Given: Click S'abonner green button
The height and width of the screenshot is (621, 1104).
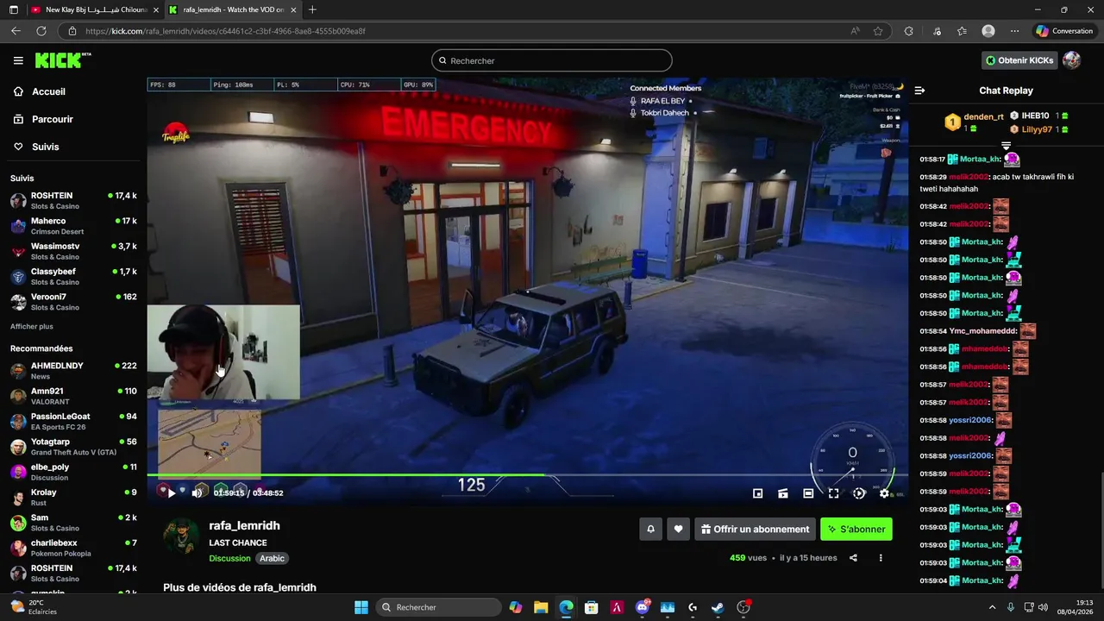Looking at the screenshot, I should coord(856,529).
